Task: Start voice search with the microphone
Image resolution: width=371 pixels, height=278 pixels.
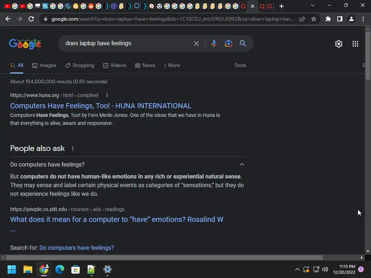Action: pyautogui.click(x=214, y=43)
